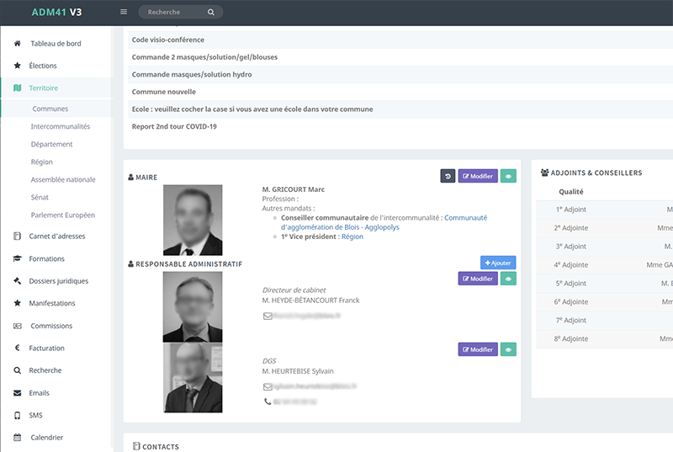The width and height of the screenshot is (673, 452).
Task: Click the envelope icon under Heyde-Bétancourt Franck
Action: pyautogui.click(x=268, y=316)
